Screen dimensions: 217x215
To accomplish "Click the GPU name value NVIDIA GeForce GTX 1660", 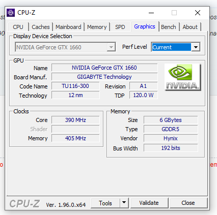I will (x=104, y=68).
